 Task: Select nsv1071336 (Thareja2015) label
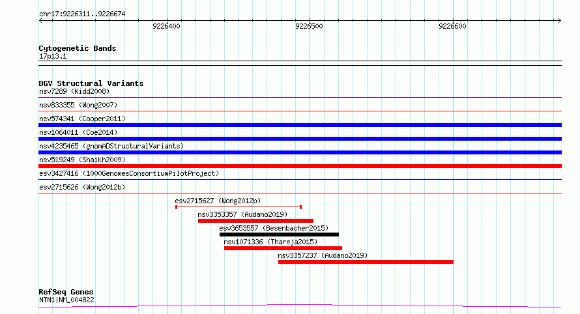tap(270, 242)
